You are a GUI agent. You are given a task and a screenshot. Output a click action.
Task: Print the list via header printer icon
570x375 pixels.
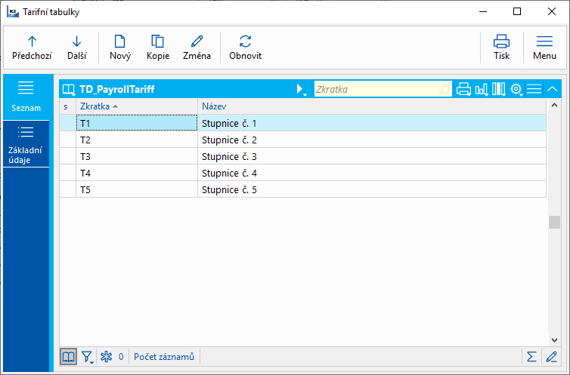[463, 89]
